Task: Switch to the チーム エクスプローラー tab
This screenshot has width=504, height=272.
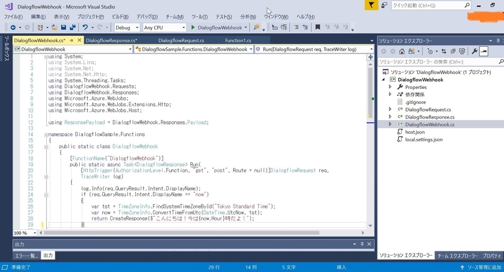Action: click(x=457, y=256)
